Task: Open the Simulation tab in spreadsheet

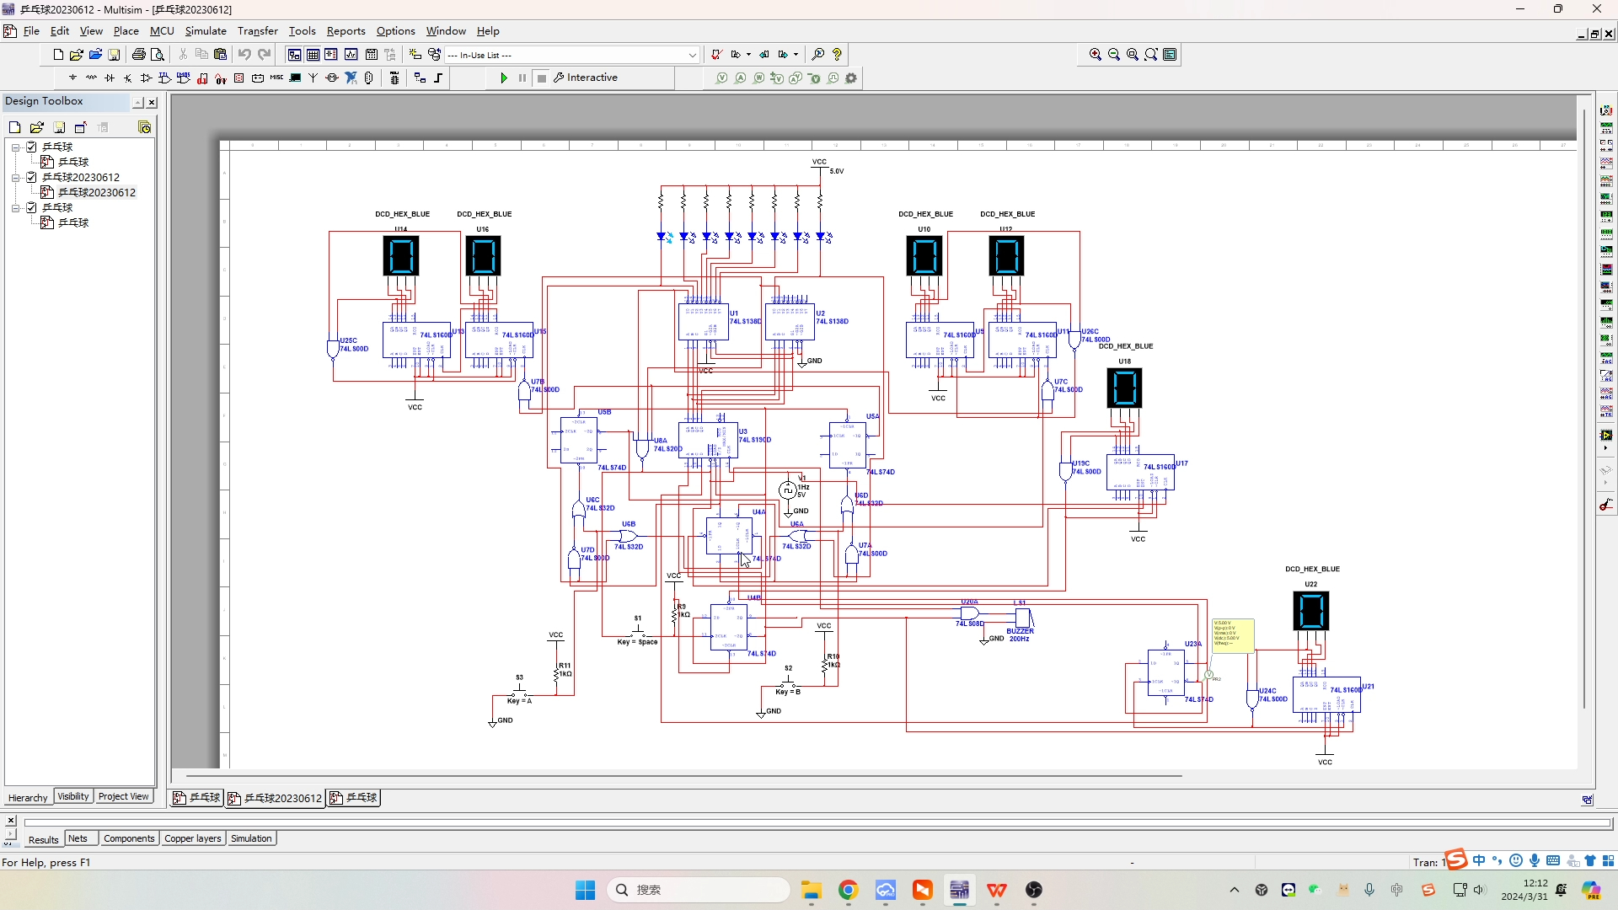Action: [x=251, y=838]
